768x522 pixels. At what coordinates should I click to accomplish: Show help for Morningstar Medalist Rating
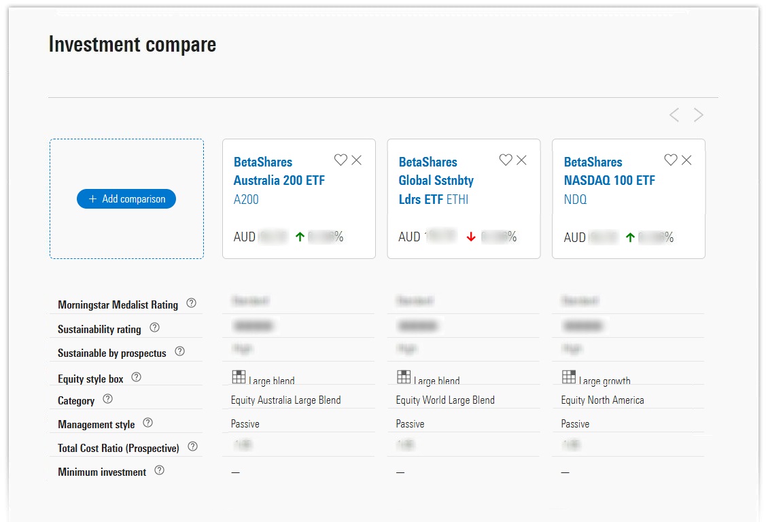tap(191, 304)
